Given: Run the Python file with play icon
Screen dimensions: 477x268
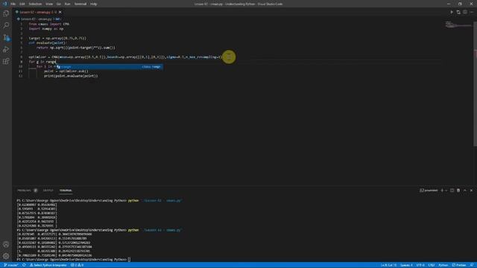Looking at the screenshot, I should (452, 12).
